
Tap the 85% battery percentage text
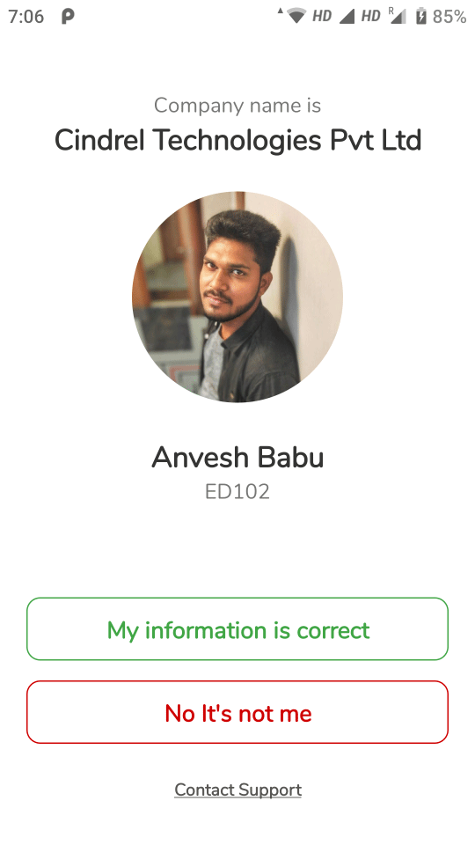(x=449, y=17)
